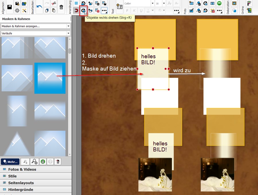Click the trash can delete icon
Image resolution: width=258 pixels, height=195 pixels.
click(61, 7)
